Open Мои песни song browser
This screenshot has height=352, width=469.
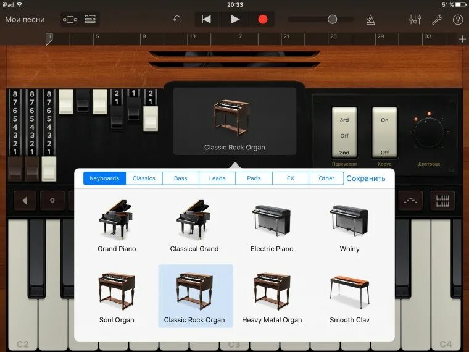[25, 20]
